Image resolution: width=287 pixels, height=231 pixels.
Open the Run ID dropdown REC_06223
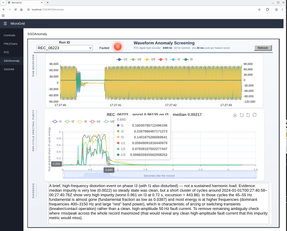65,48
